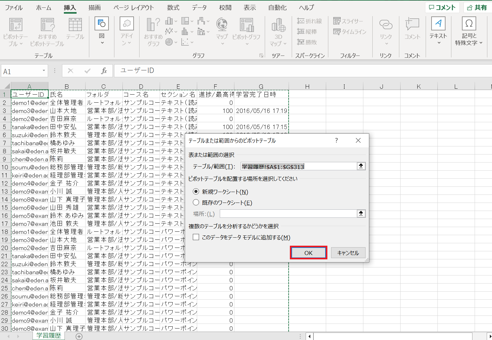
Task: Open the Text (テキスト) group button
Action: [x=438, y=30]
